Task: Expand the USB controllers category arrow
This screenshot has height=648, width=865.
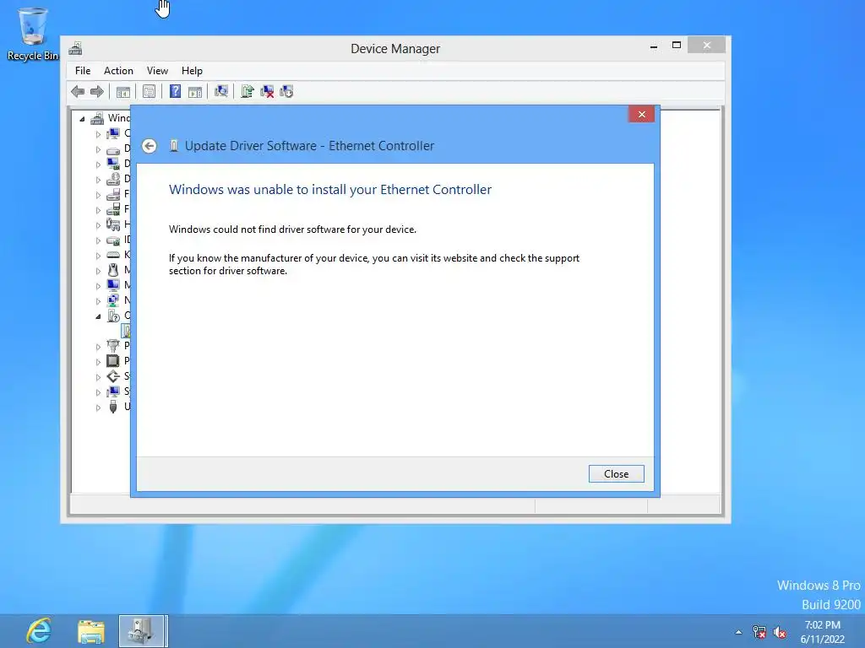Action: pos(98,408)
